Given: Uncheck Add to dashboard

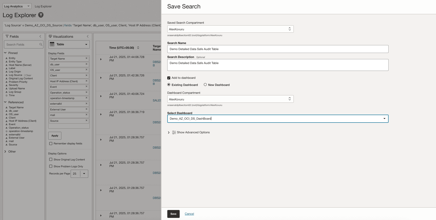Looking at the screenshot, I should tap(169, 78).
